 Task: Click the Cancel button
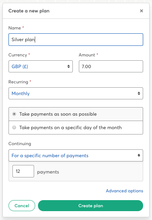22,205
